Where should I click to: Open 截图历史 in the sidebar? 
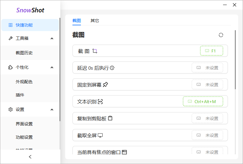[24, 53]
